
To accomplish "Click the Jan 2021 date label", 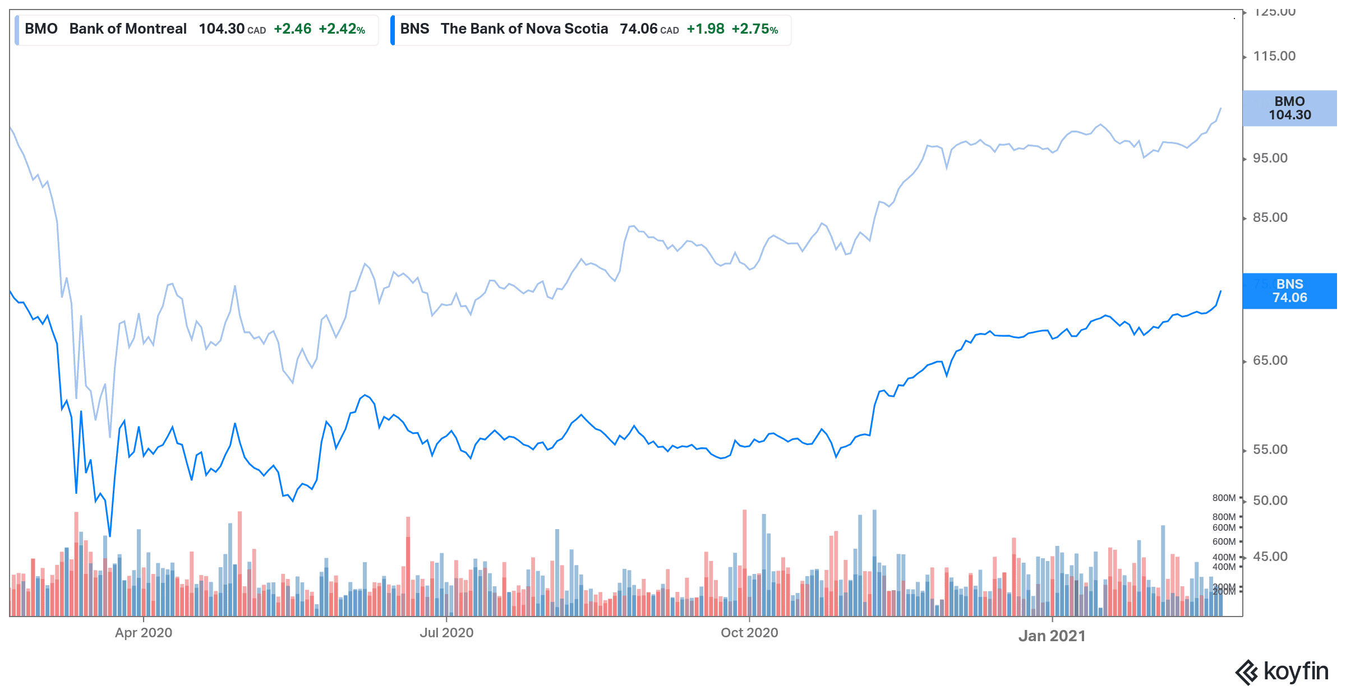I will (1052, 636).
